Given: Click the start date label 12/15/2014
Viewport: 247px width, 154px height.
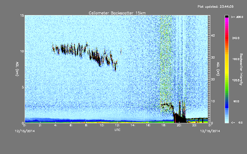Looking at the screenshot, I should [25, 131].
